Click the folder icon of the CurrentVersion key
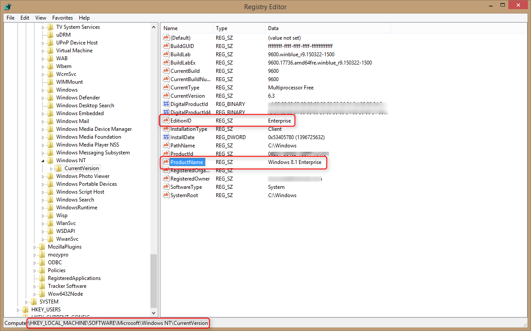This screenshot has height=331, width=531. click(59, 168)
